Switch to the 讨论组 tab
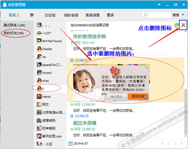Screen dimensions: 188x149 [50, 15]
